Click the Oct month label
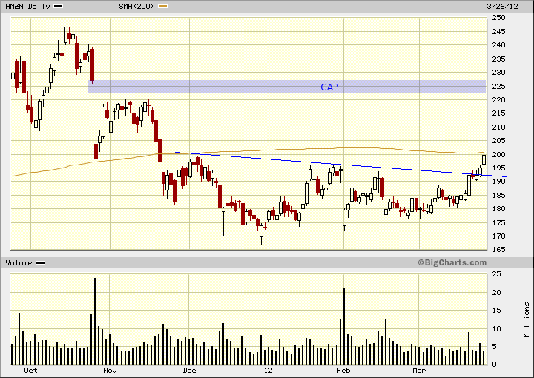This screenshot has height=378, width=534. tap(30, 371)
